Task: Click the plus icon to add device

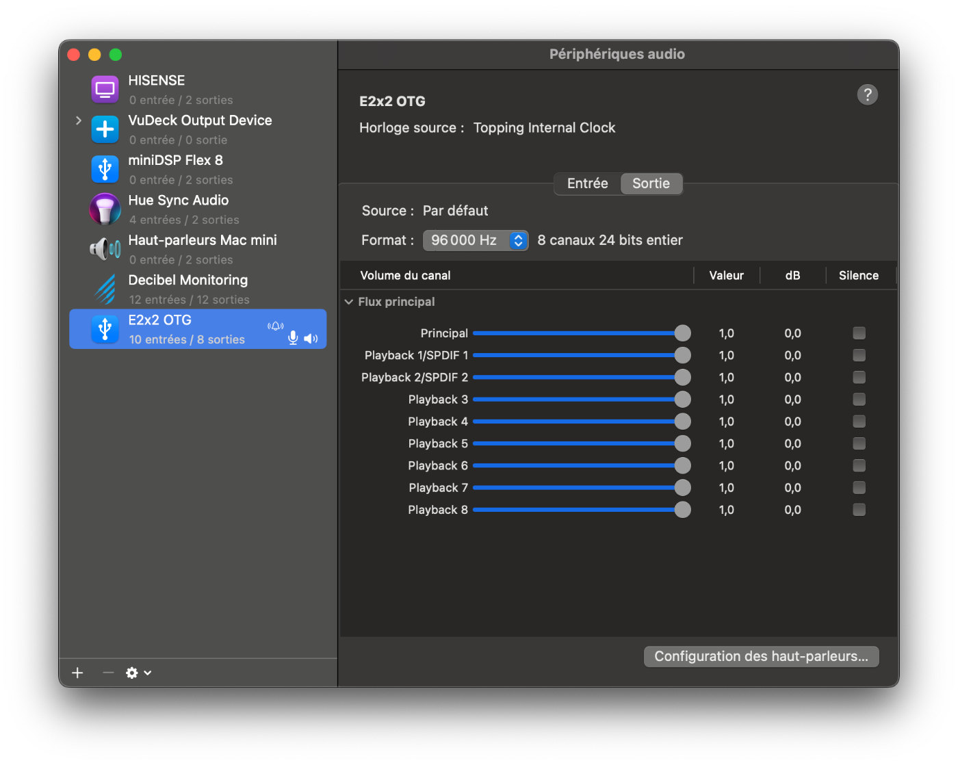Action: pos(77,673)
